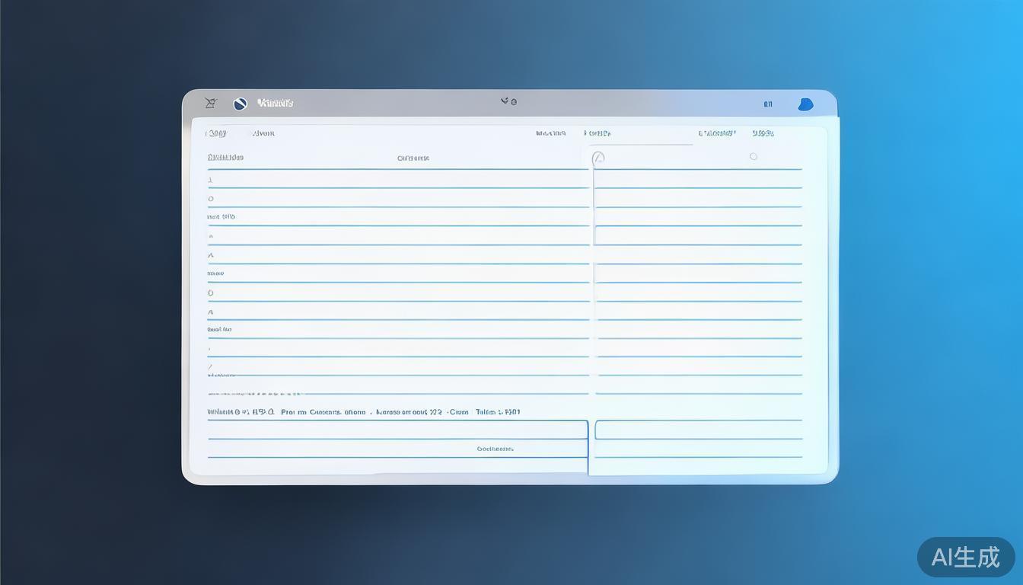This screenshot has height=585, width=1023.
Task: Open the second header tab in the top row
Action: point(263,133)
